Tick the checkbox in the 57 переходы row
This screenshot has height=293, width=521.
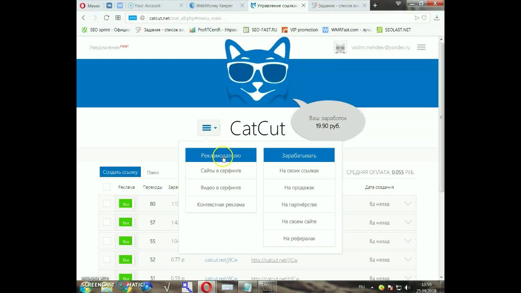pyautogui.click(x=107, y=222)
